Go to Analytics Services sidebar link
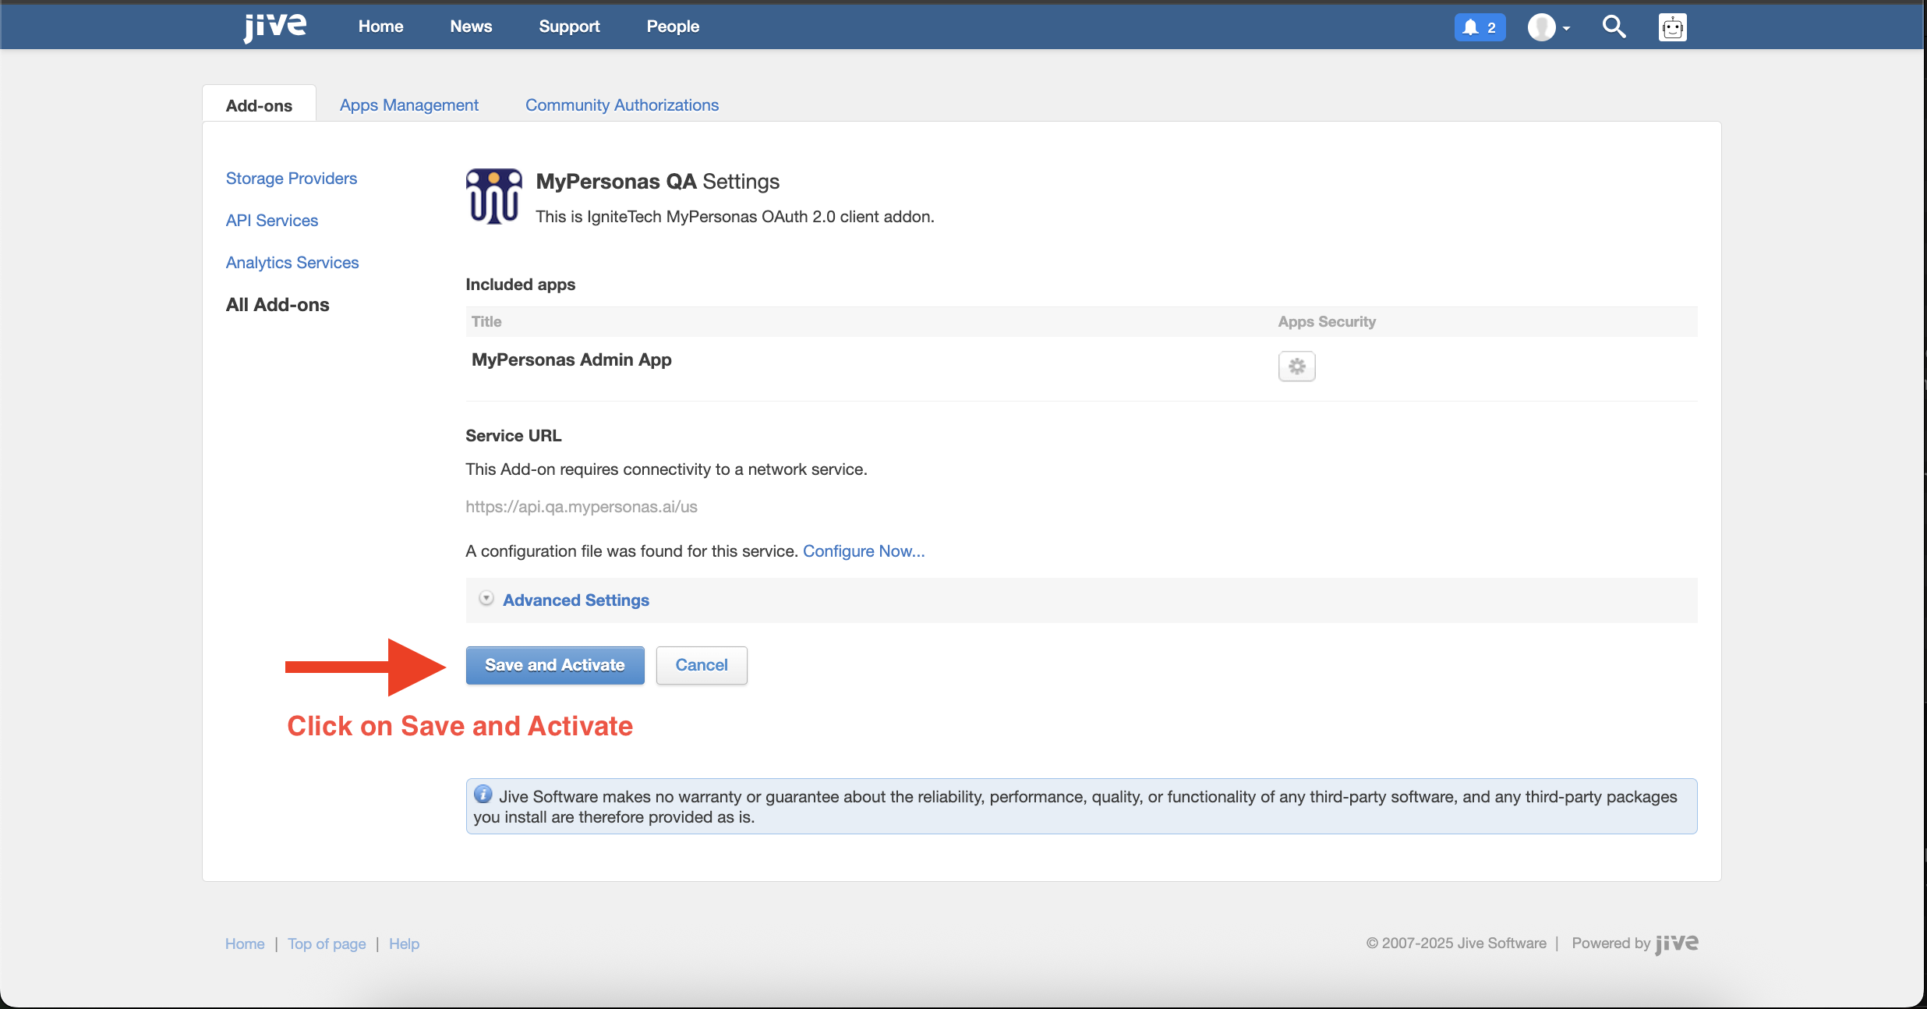 (292, 263)
